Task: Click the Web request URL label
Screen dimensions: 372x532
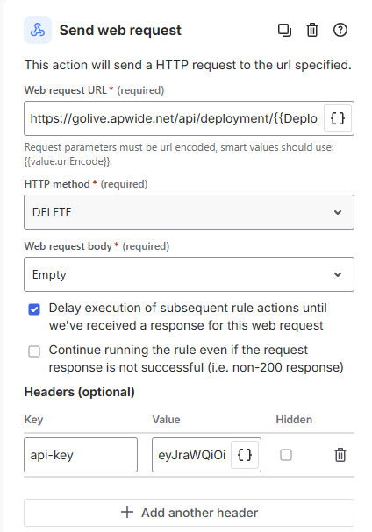Action: [65, 90]
